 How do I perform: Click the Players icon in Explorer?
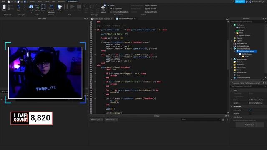(x=234, y=38)
